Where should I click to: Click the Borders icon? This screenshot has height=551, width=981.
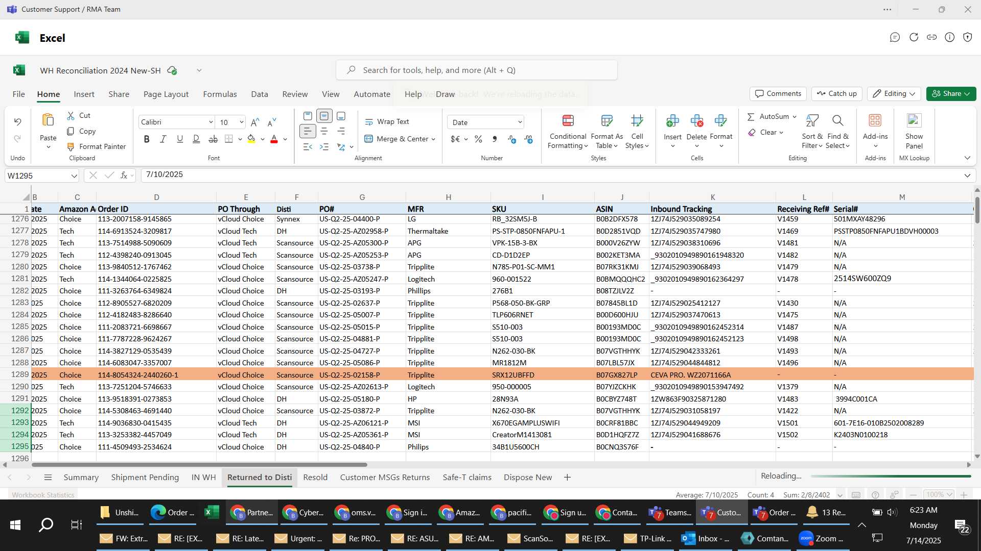coord(229,139)
